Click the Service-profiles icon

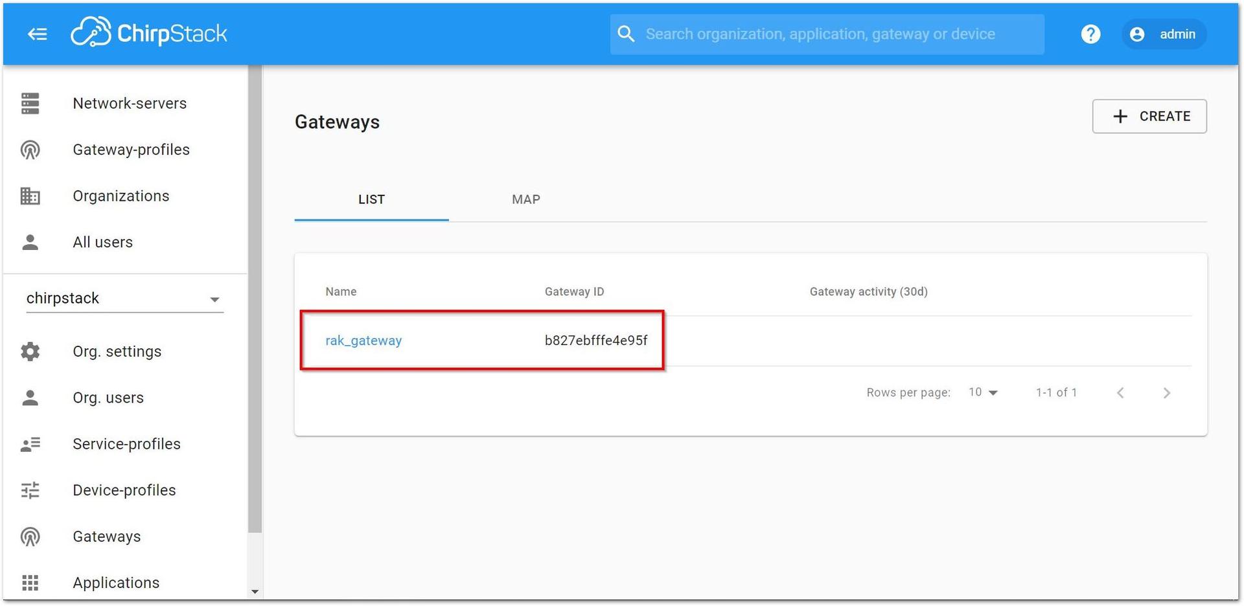pyautogui.click(x=30, y=444)
